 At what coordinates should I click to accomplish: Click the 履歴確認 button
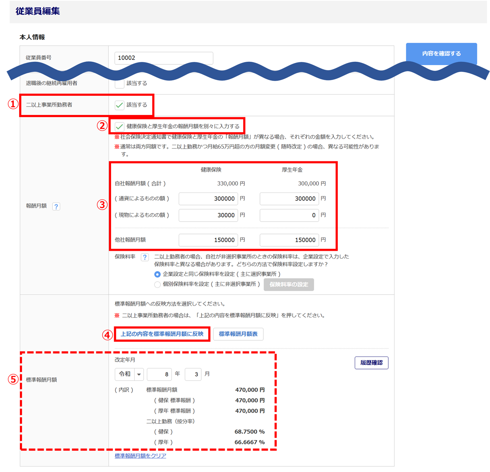371,363
